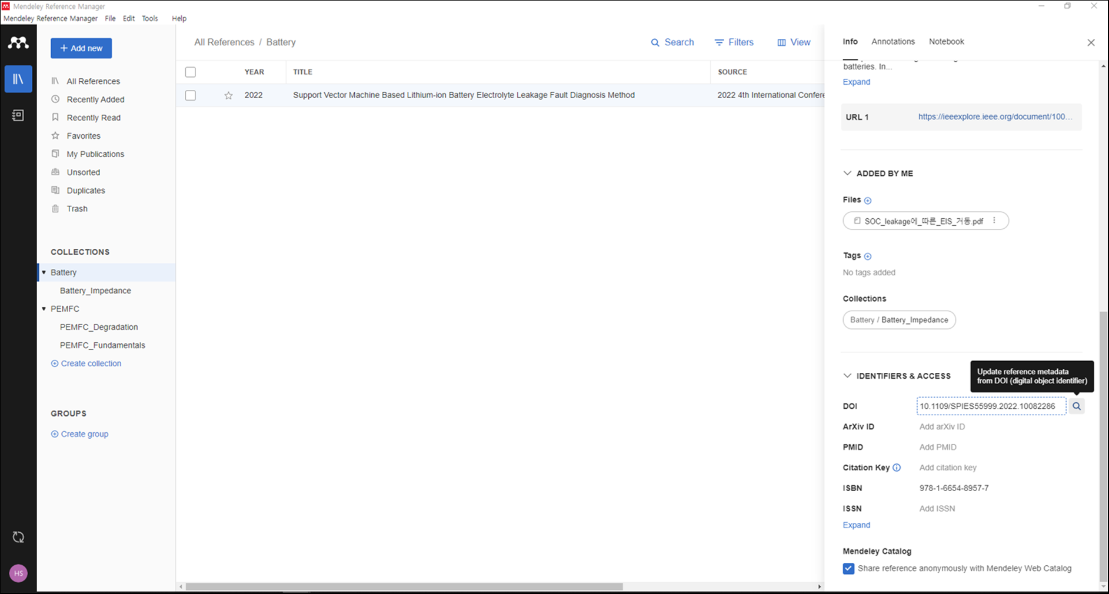Image resolution: width=1109 pixels, height=594 pixels.
Task: Click the Citation Key info icon
Action: (x=897, y=468)
